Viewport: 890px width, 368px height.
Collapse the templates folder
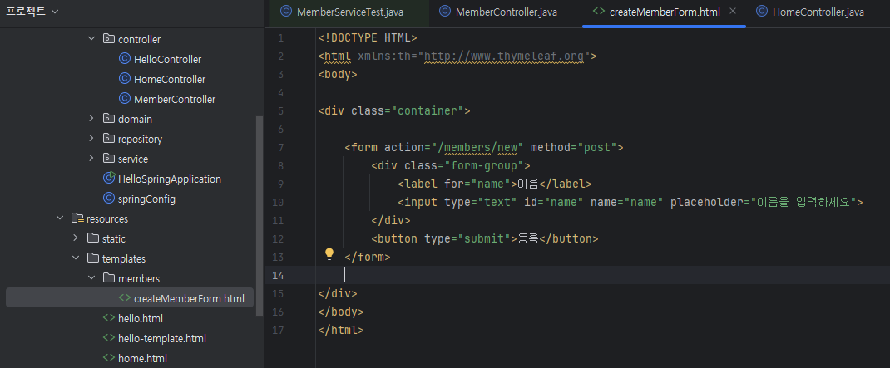(x=76, y=258)
